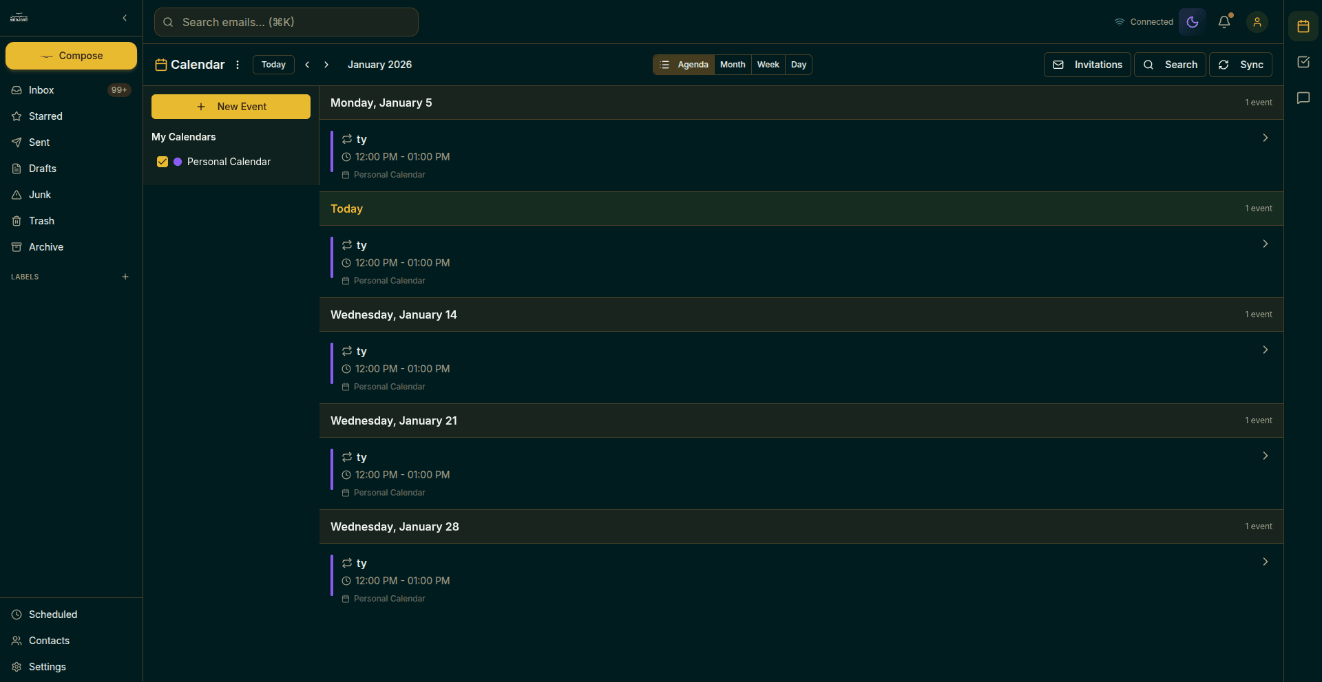The width and height of the screenshot is (1322, 682).
Task: Go to previous month arrow
Action: coord(307,65)
